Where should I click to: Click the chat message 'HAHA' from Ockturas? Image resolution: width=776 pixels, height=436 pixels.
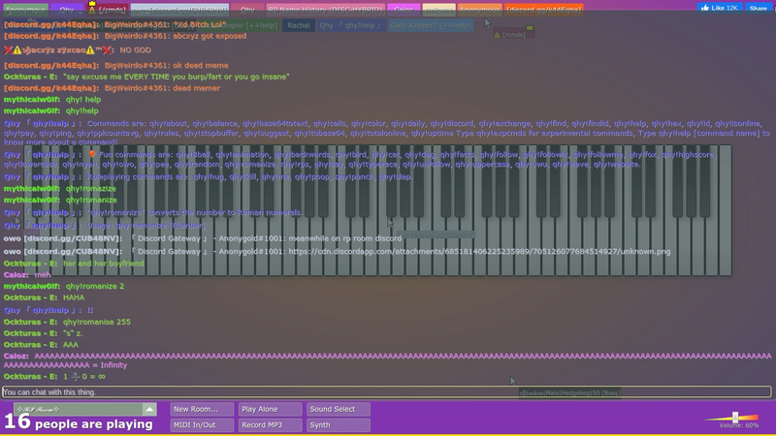click(x=74, y=297)
